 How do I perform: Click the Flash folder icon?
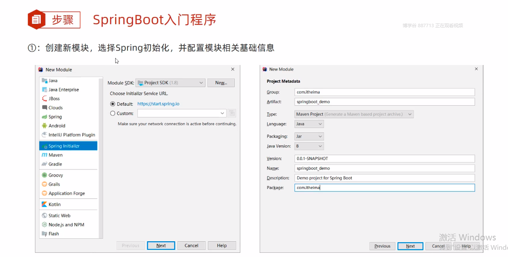pyautogui.click(x=44, y=234)
